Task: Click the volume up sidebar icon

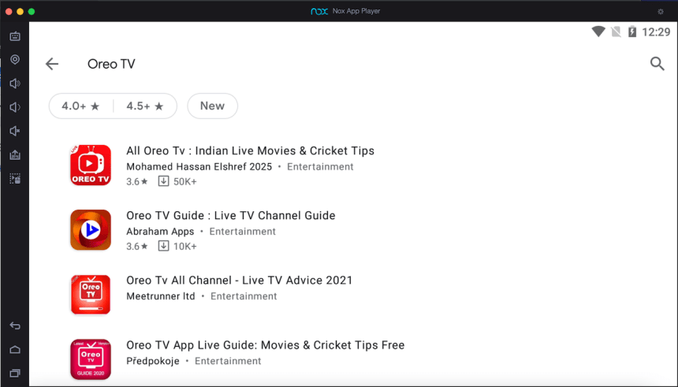Action: [x=15, y=84]
